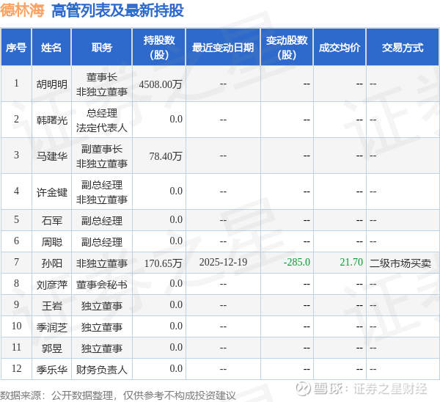
Task: Click the 雪球 logo icon
Action: 304,389
